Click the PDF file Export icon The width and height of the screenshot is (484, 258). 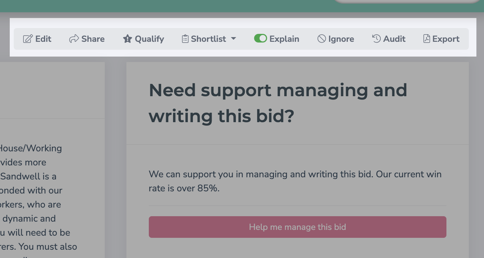pos(427,39)
